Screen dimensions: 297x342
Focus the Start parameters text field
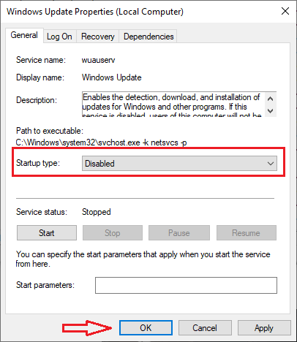click(x=186, y=285)
